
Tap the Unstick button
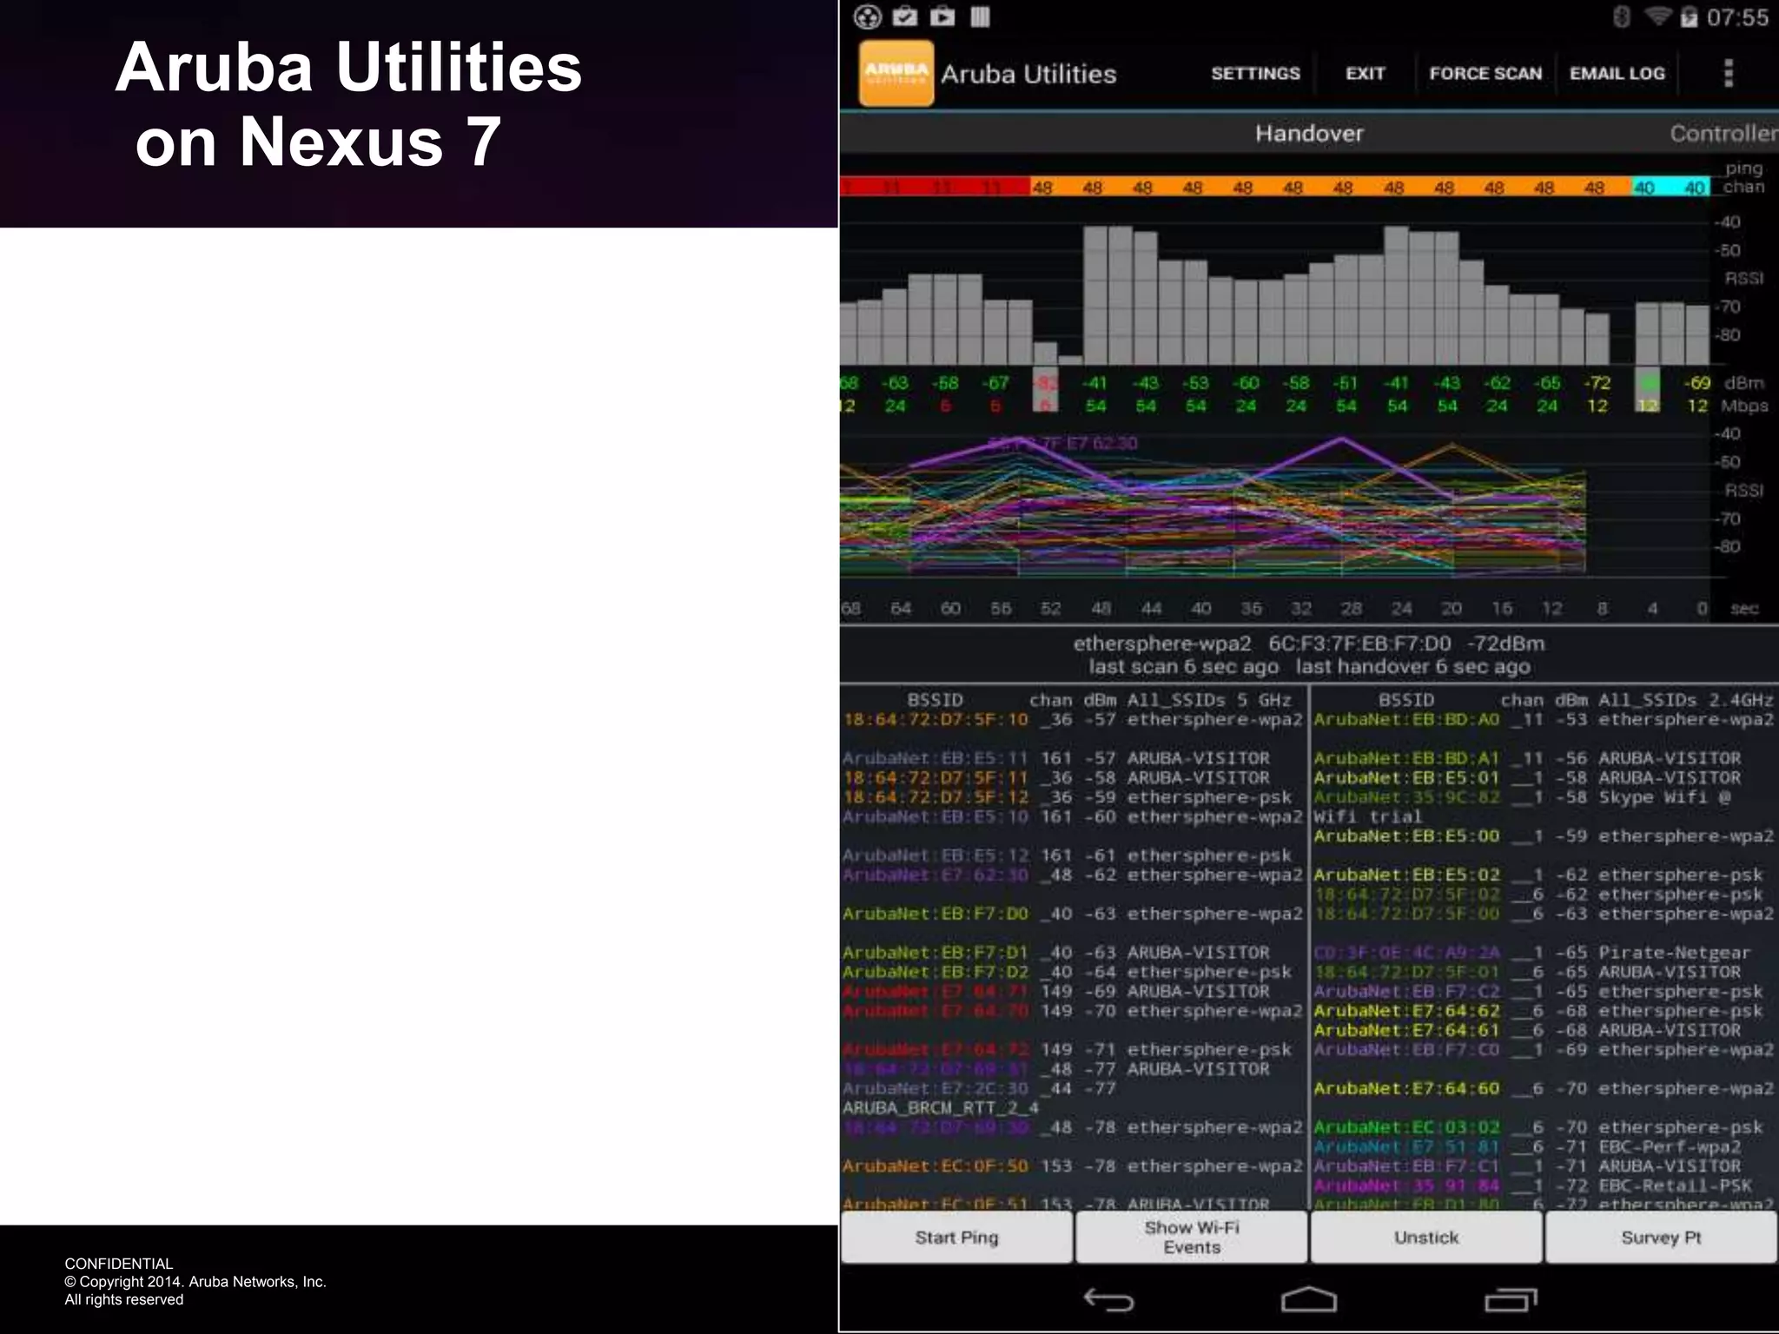pyautogui.click(x=1426, y=1237)
